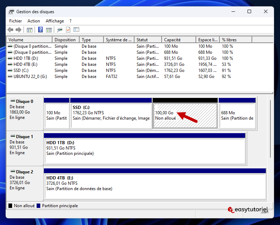Viewport: 280px width, 225px height.
Task: Click the connect disk toolbar icon
Action: pos(60,30)
